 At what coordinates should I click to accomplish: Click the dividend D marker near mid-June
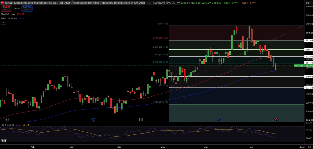[219, 120]
